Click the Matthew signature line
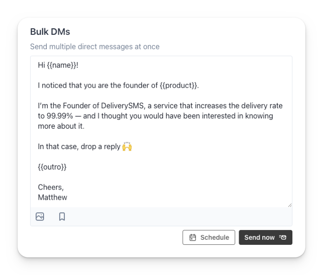 click(x=52, y=197)
